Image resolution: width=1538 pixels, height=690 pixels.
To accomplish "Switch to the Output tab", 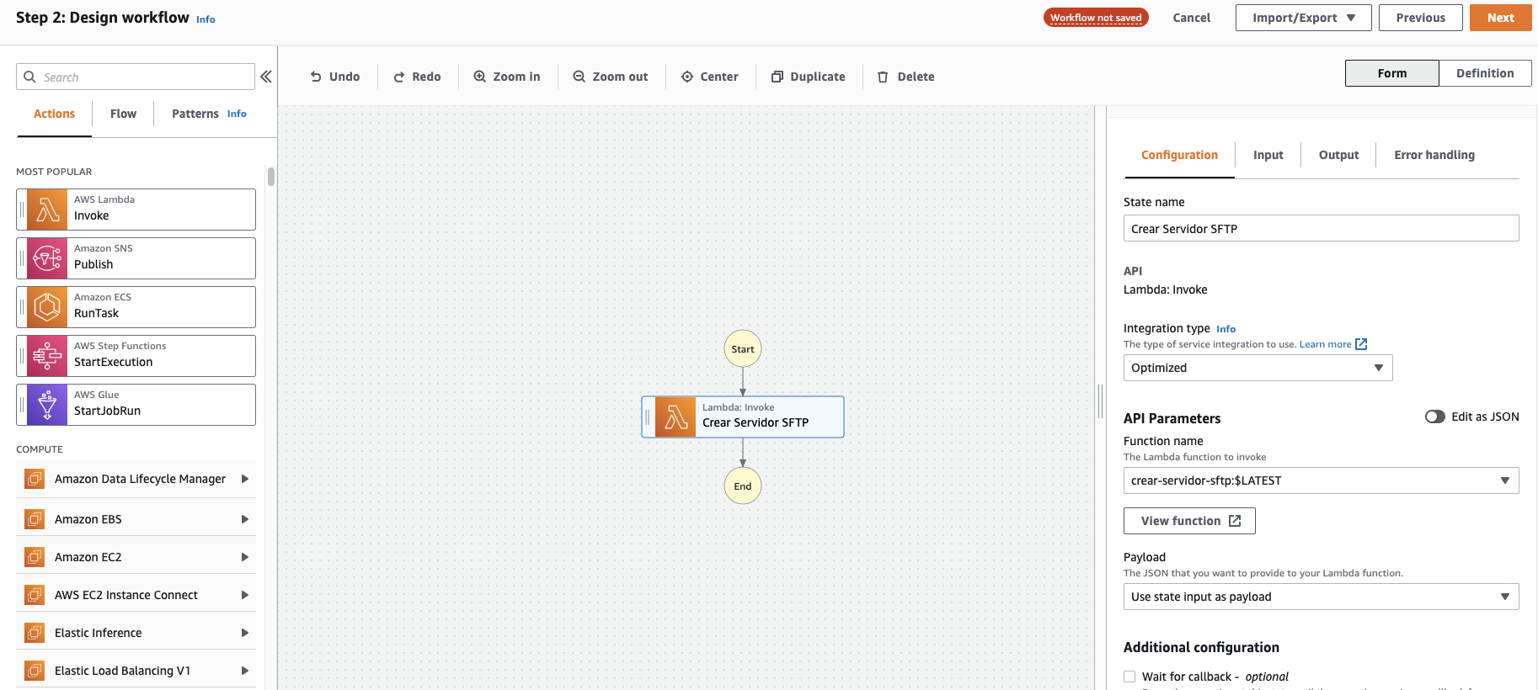I will tap(1338, 155).
